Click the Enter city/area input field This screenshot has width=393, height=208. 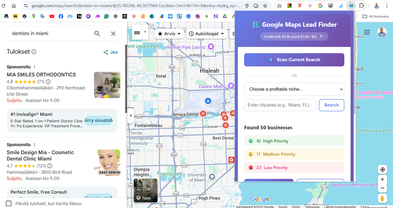click(280, 105)
